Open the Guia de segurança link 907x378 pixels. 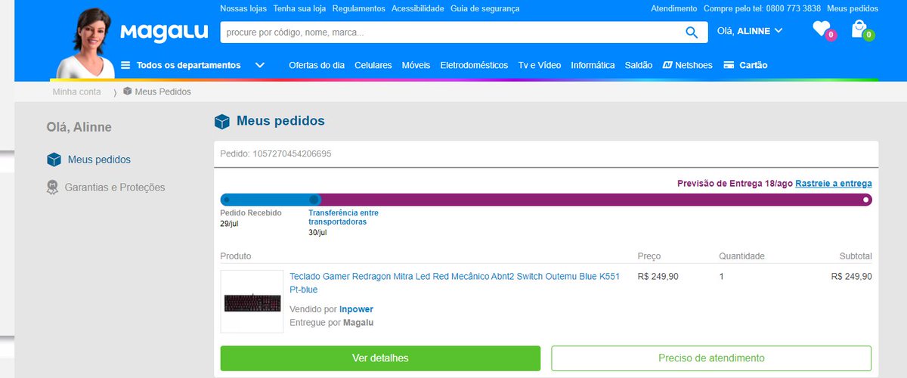pos(485,8)
